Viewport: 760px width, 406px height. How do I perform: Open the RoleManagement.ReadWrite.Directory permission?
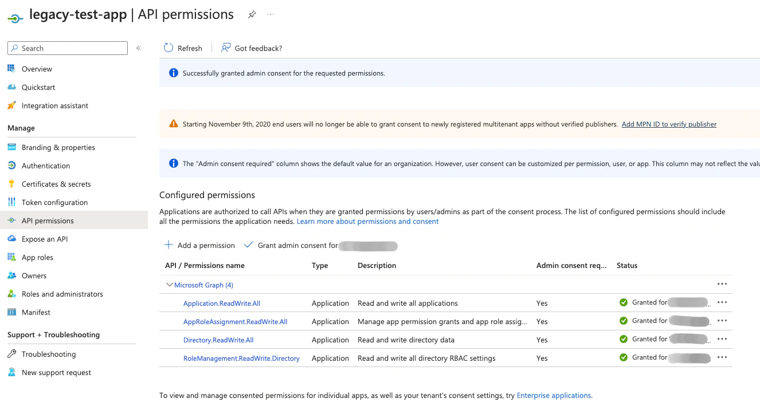click(241, 358)
